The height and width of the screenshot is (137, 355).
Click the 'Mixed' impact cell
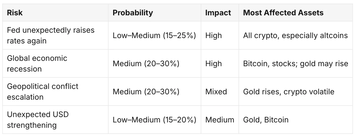pyautogui.click(x=220, y=92)
